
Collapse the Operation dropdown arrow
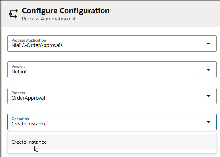[x=208, y=122]
